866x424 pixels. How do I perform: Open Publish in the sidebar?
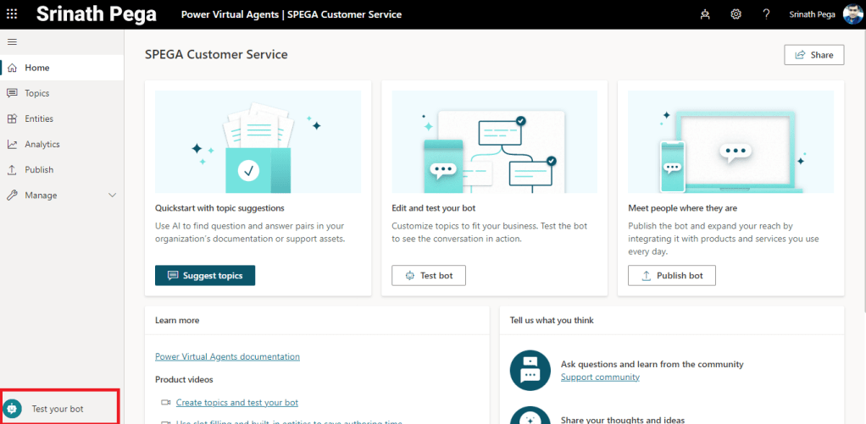[x=39, y=169]
